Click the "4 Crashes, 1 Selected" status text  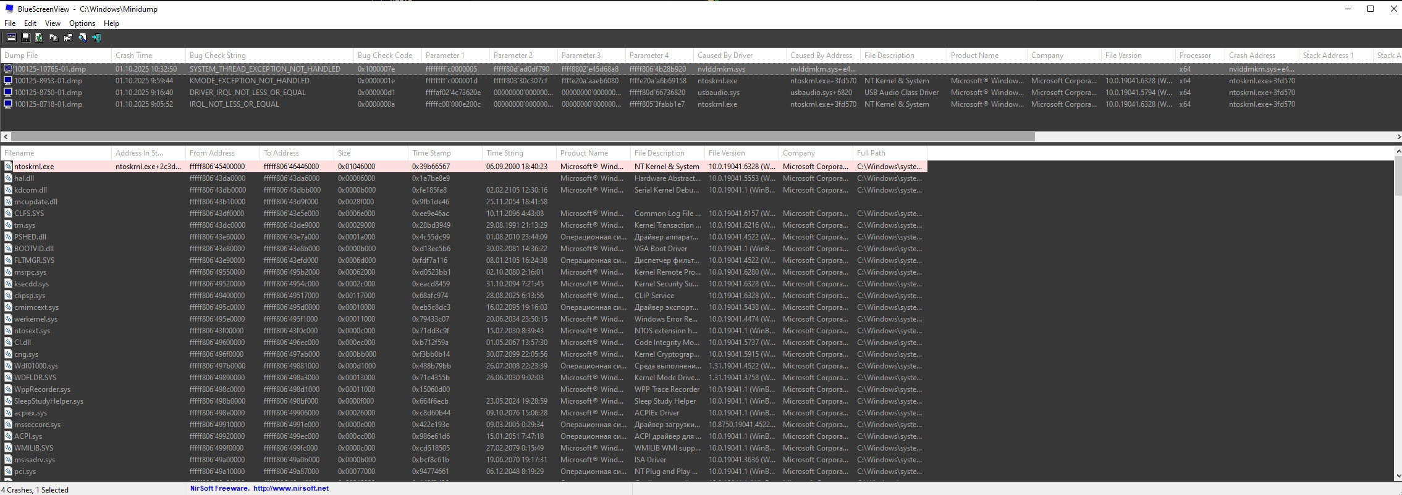tap(35, 489)
